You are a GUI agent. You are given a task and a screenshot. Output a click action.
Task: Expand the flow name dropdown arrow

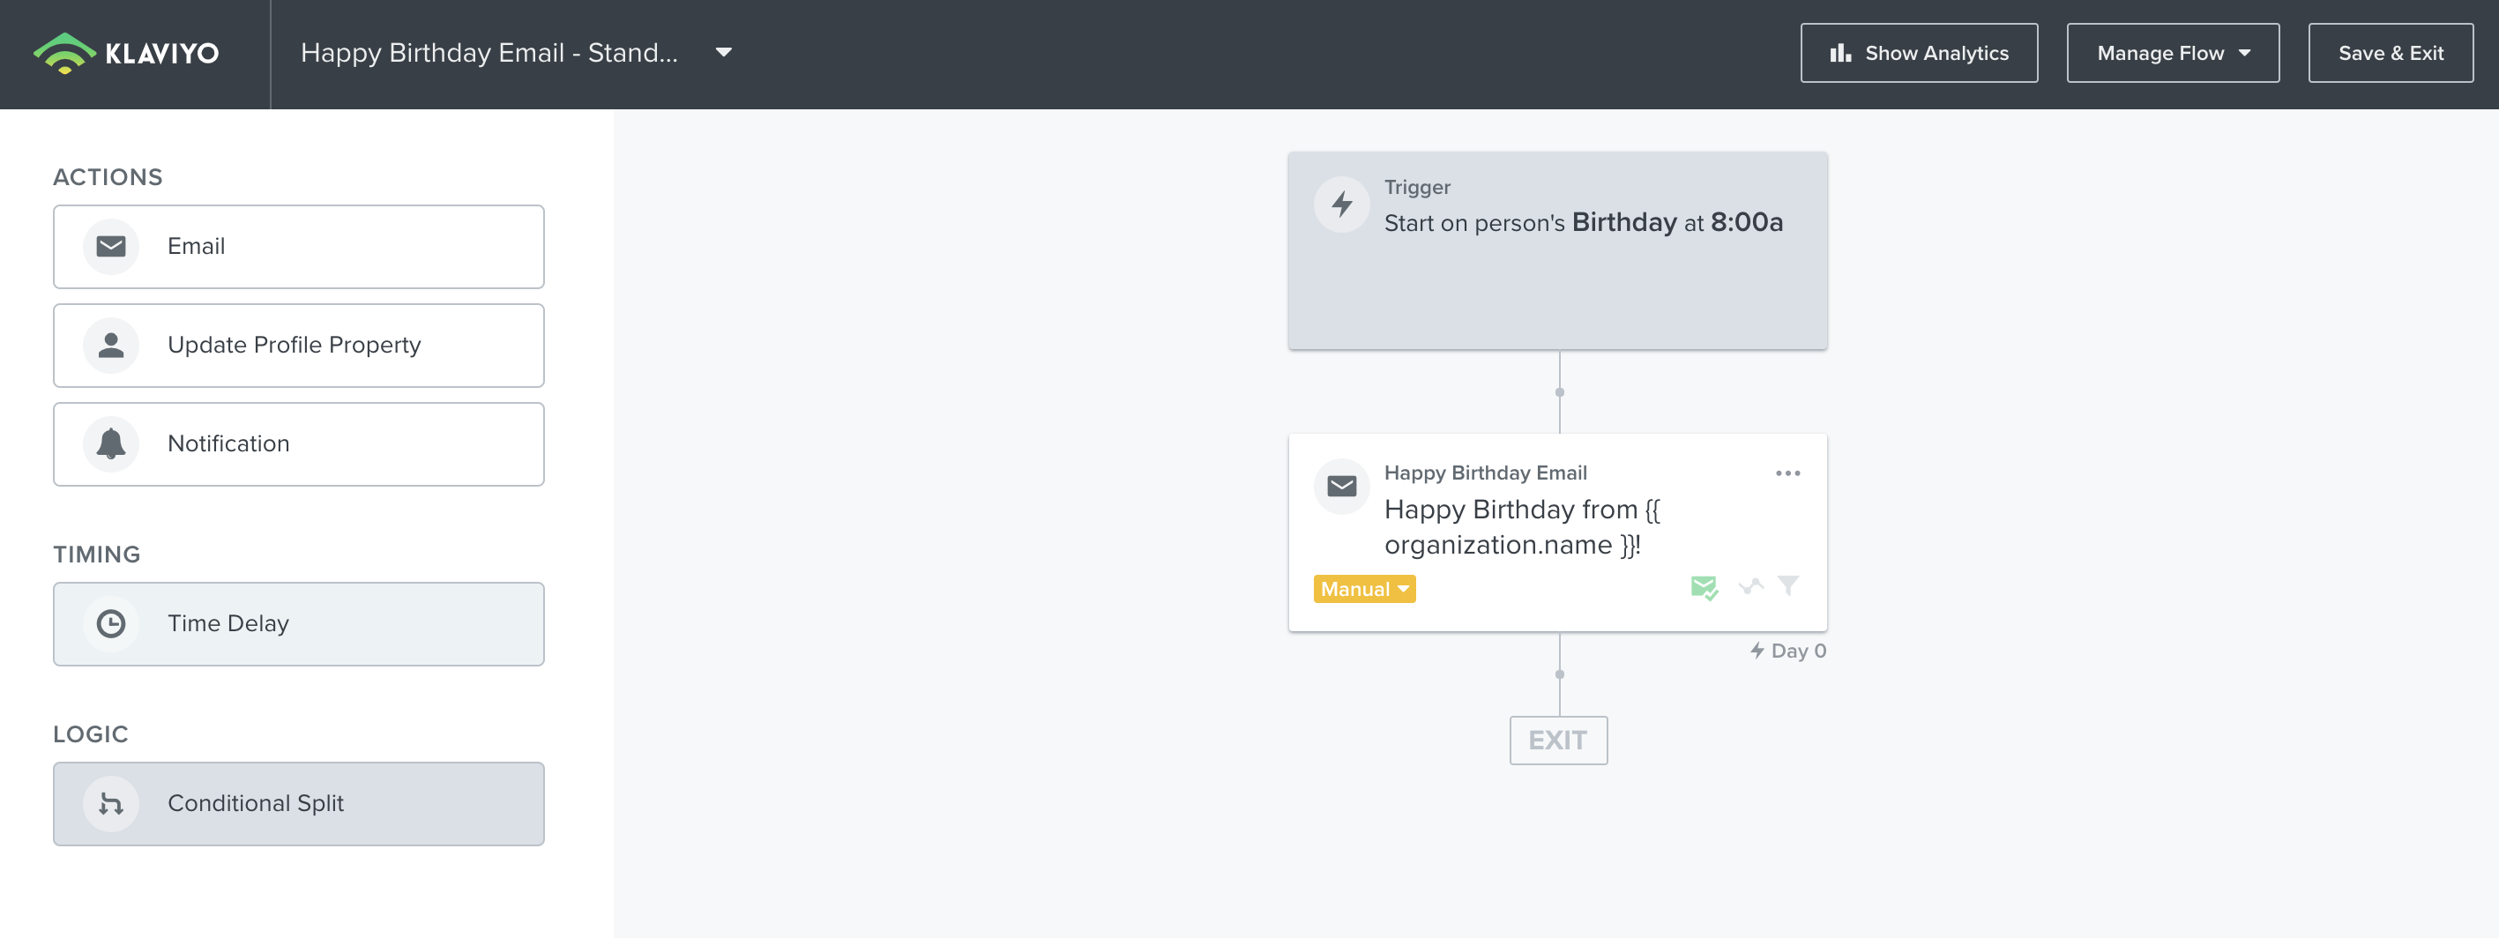pyautogui.click(x=724, y=52)
